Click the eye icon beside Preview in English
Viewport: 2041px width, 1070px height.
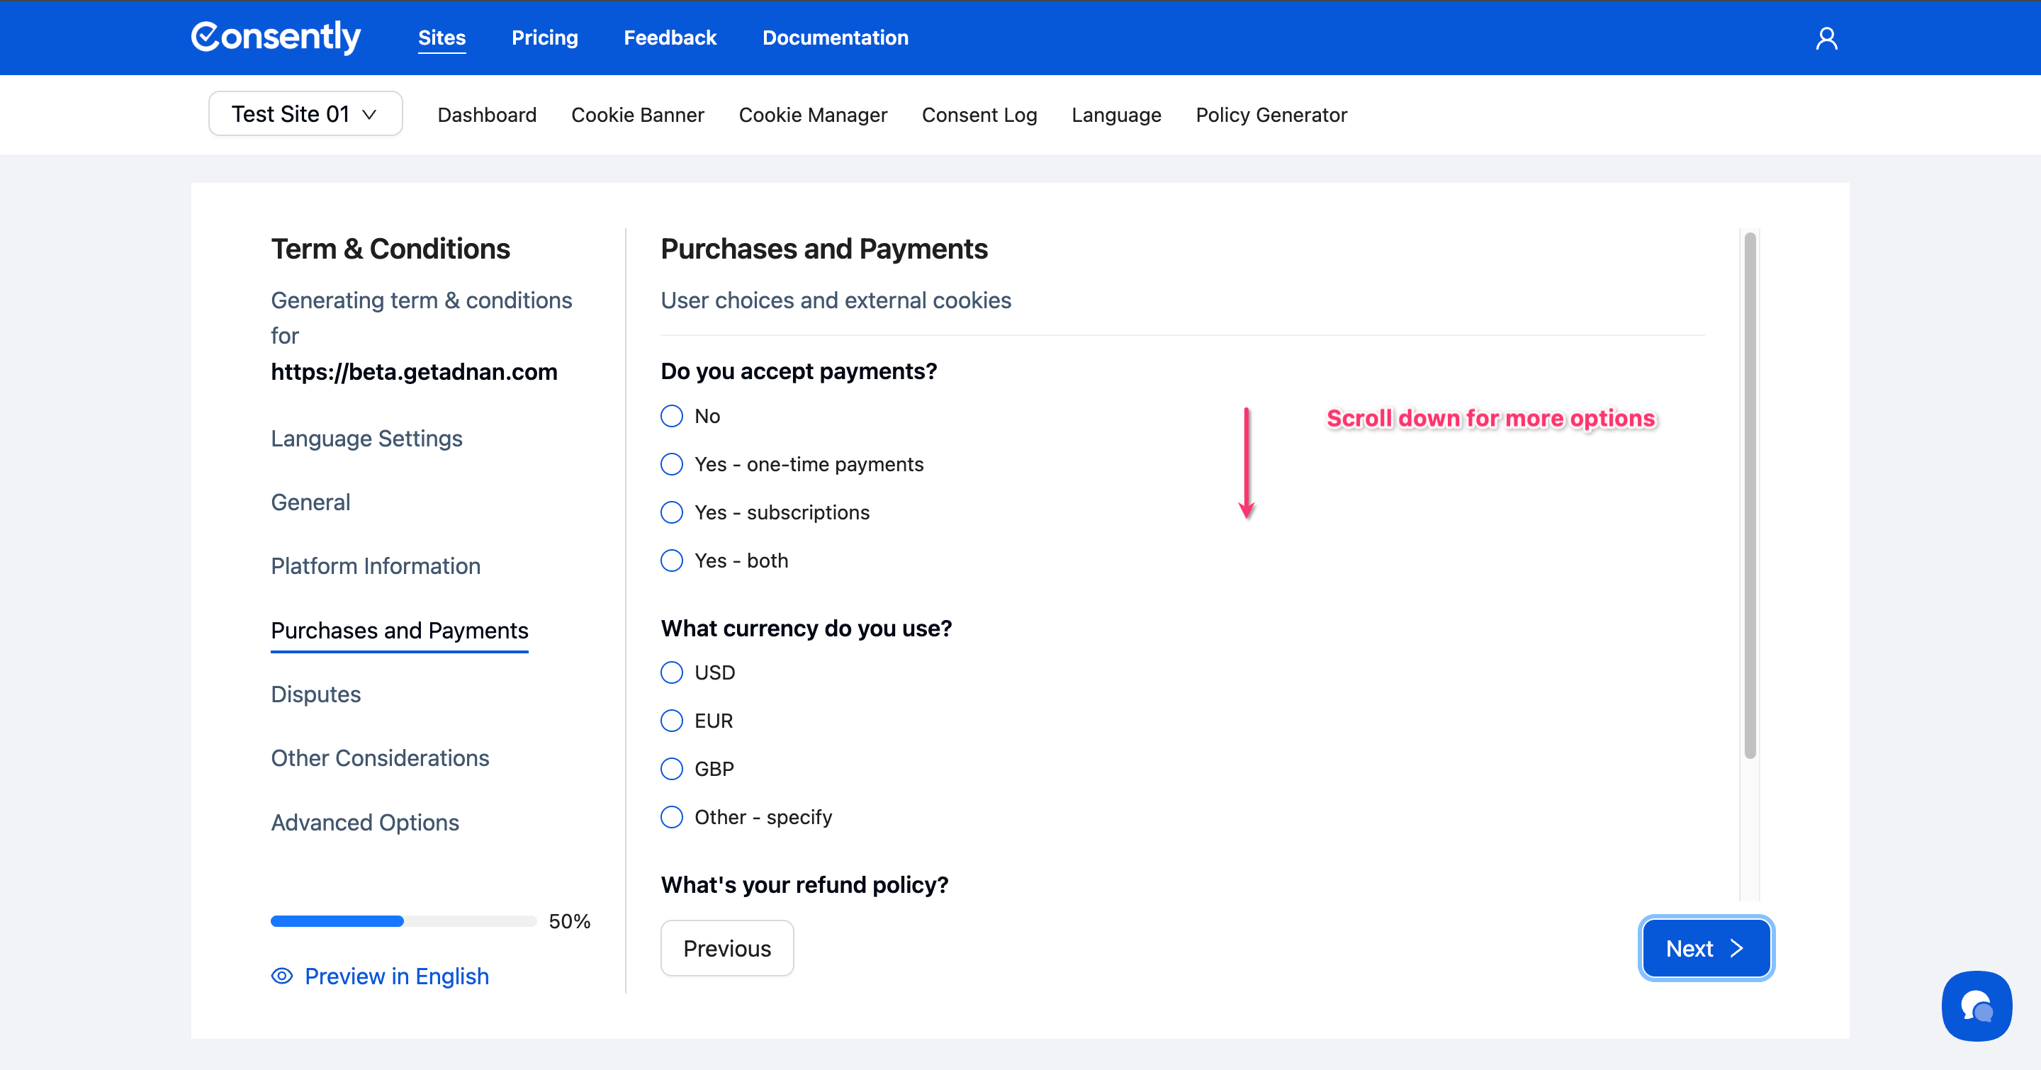tap(282, 976)
